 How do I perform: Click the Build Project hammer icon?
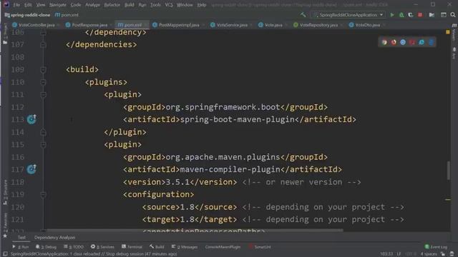point(303,14)
